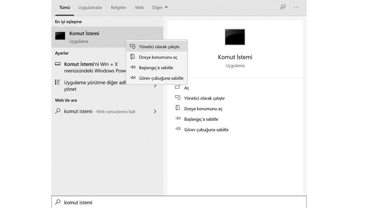Expand the Diğer dropdown tab
Viewport: 369px width, 208px height.
click(x=160, y=7)
